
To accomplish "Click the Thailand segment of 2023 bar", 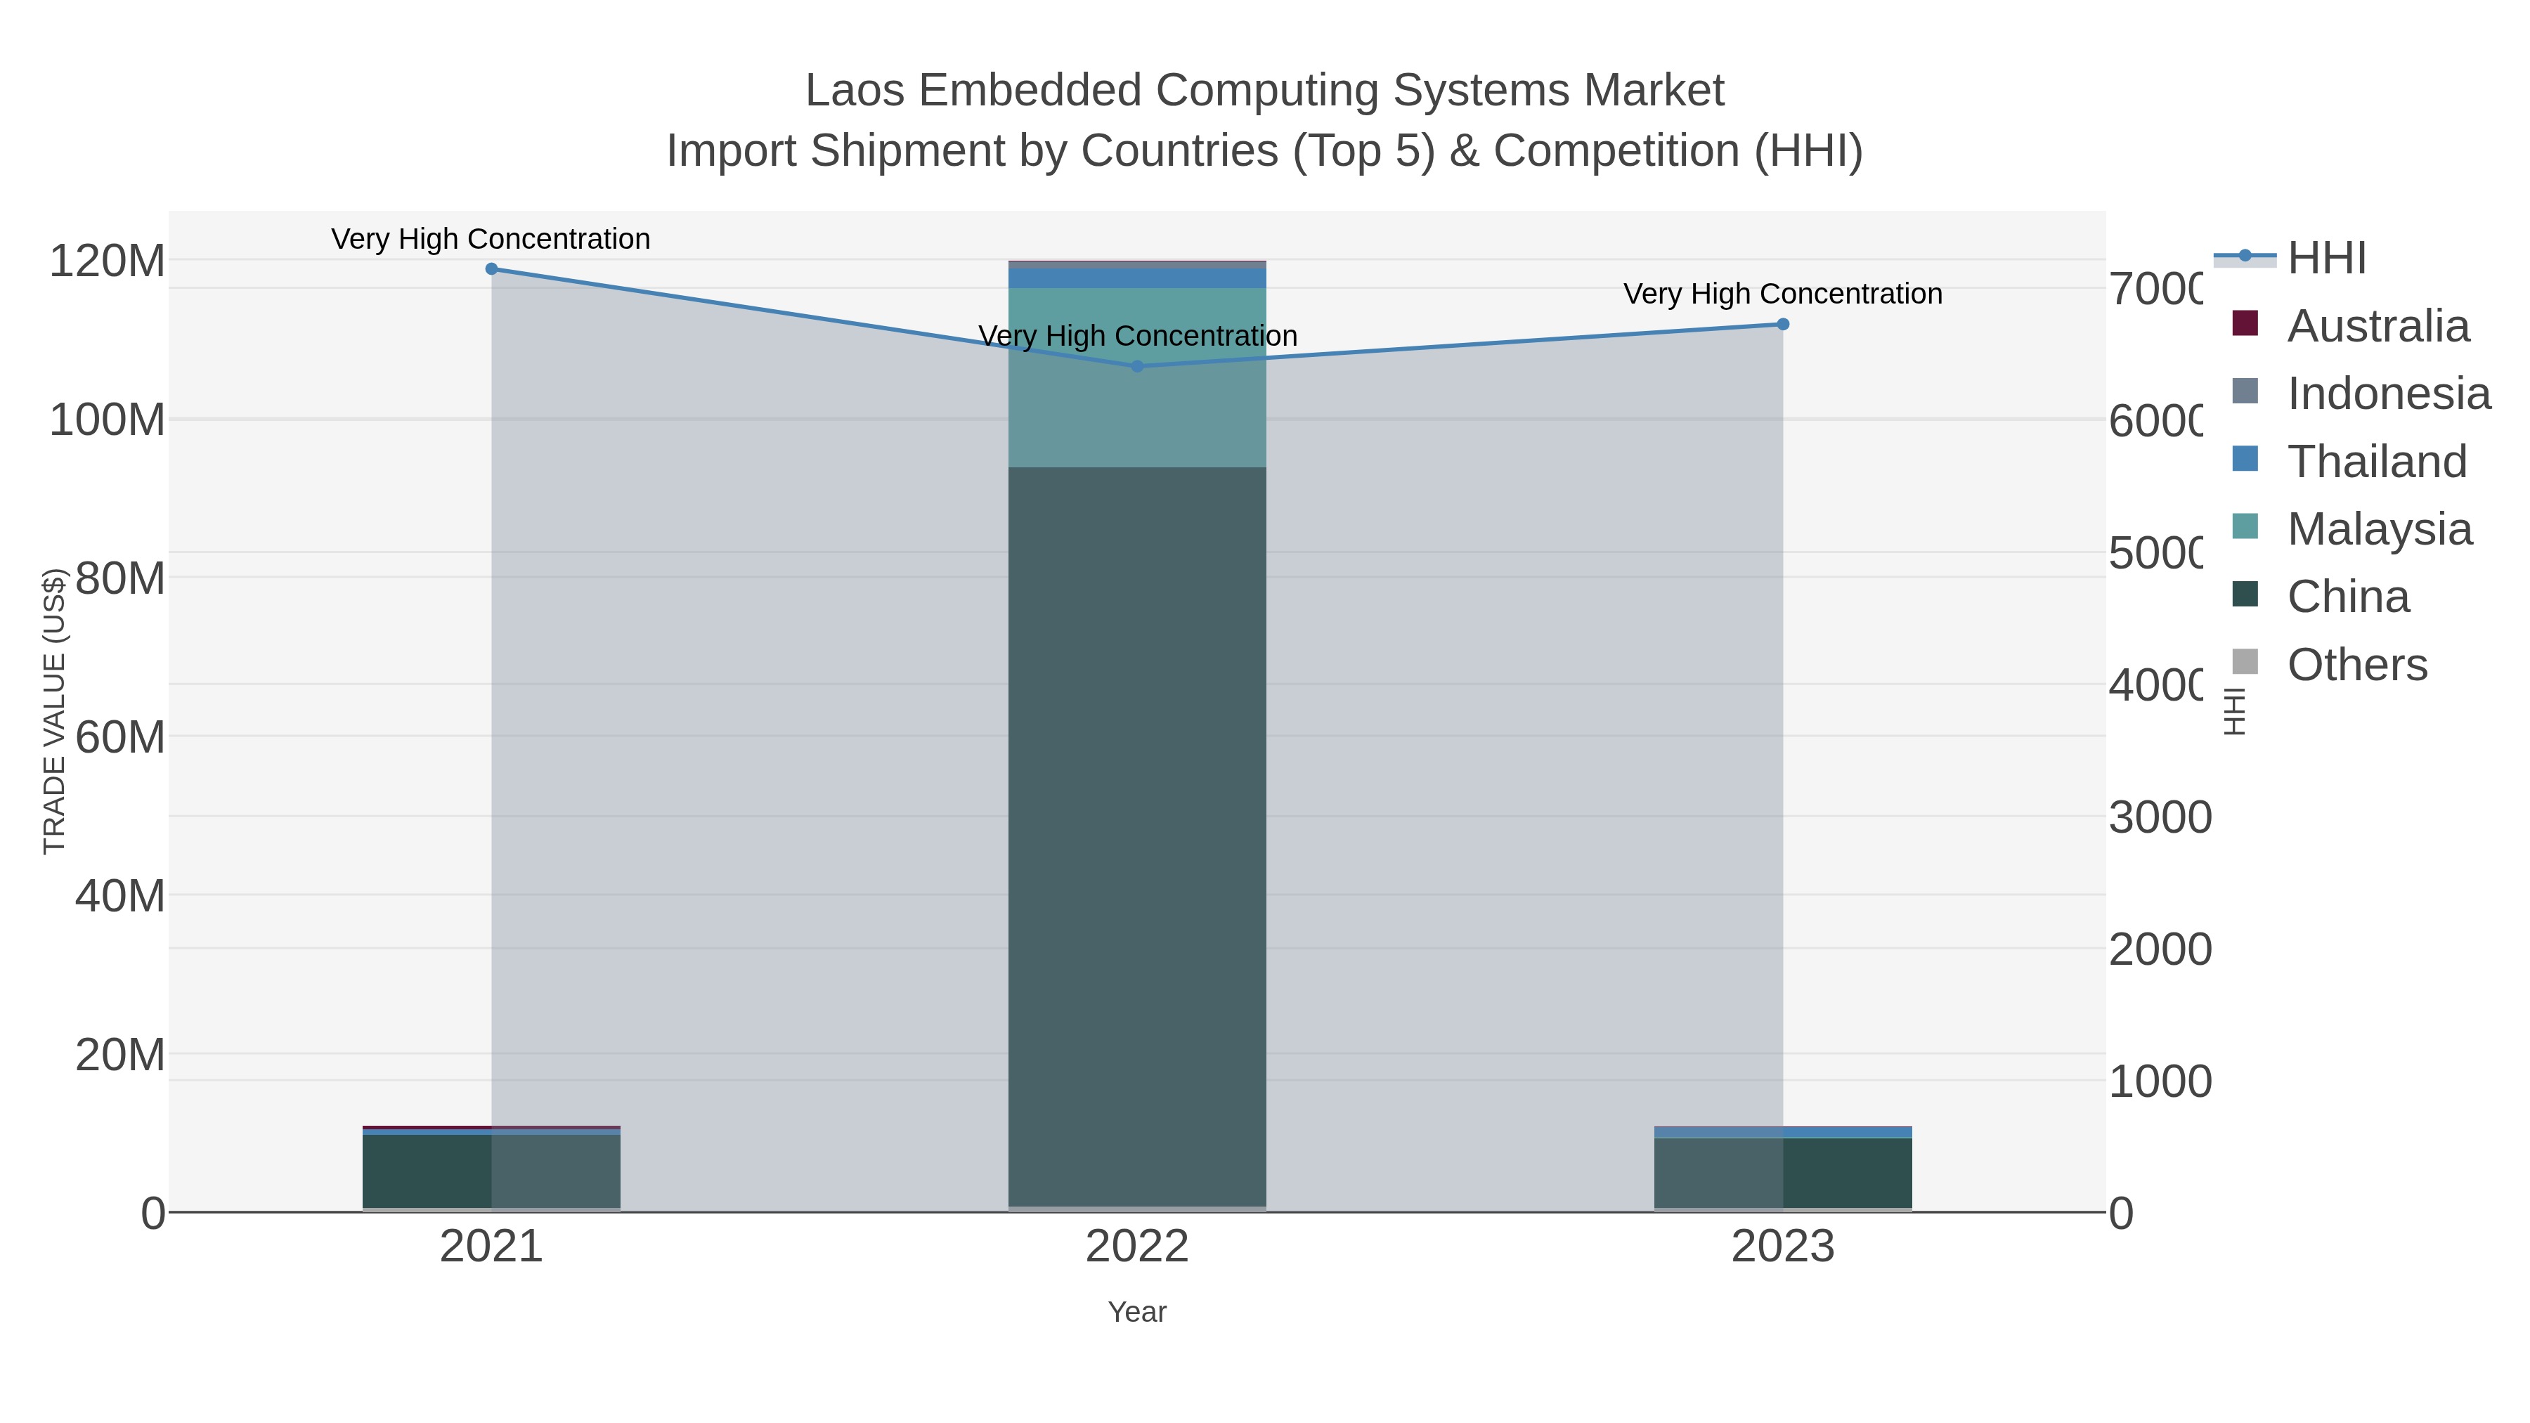I will (1784, 1133).
